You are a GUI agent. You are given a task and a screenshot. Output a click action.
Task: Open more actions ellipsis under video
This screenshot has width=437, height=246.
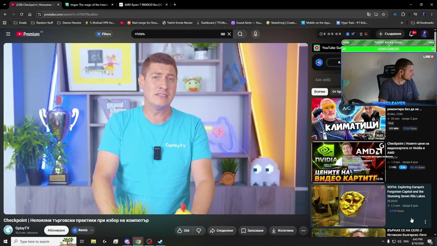coord(303,231)
